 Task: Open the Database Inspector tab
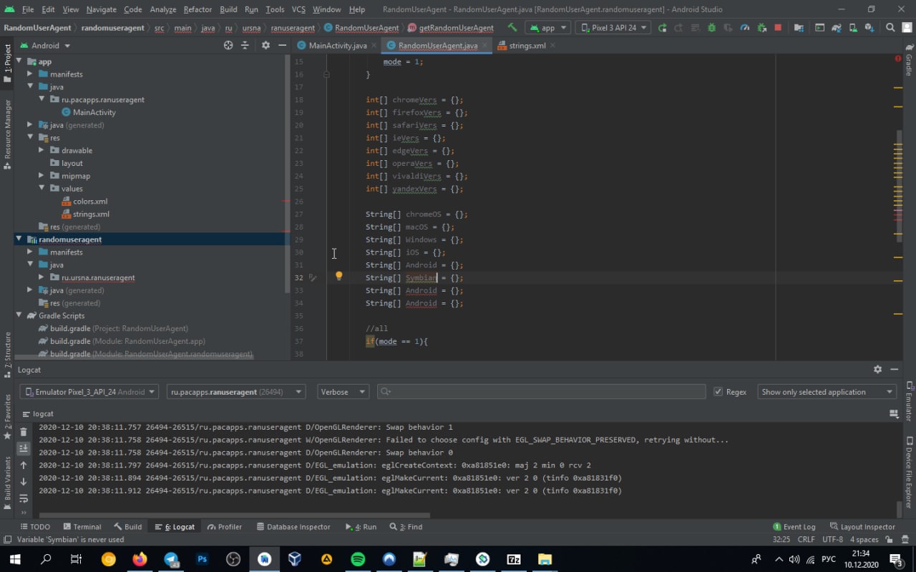click(x=293, y=526)
